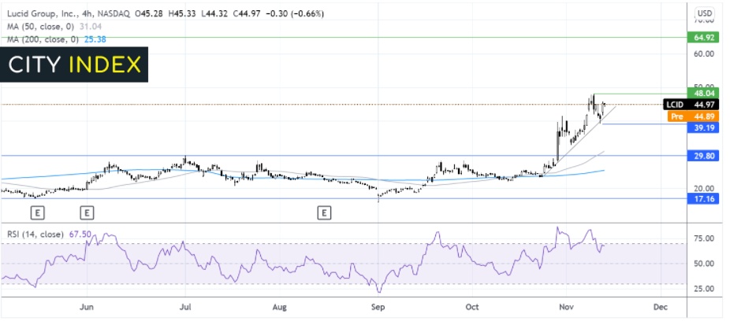Click the RSI value 67.50
The height and width of the screenshot is (325, 730).
click(x=79, y=235)
